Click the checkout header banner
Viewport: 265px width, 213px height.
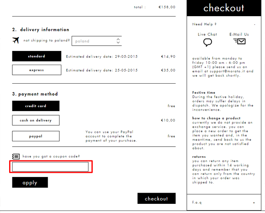pyautogui.click(x=224, y=8)
